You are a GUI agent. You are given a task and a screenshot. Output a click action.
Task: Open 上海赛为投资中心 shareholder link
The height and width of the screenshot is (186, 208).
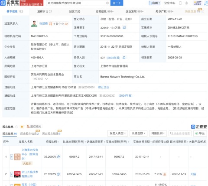(x=30, y=154)
